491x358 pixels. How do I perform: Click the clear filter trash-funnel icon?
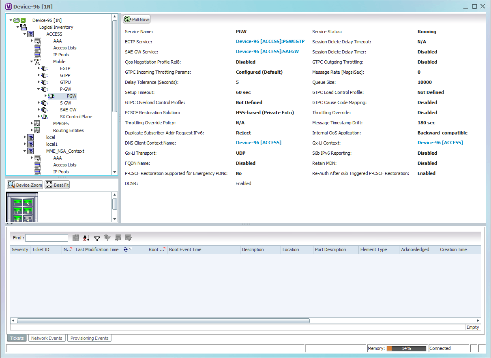click(107, 238)
